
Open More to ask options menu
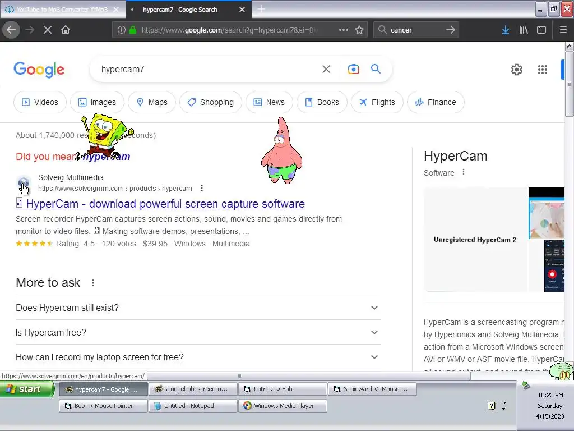(x=93, y=283)
